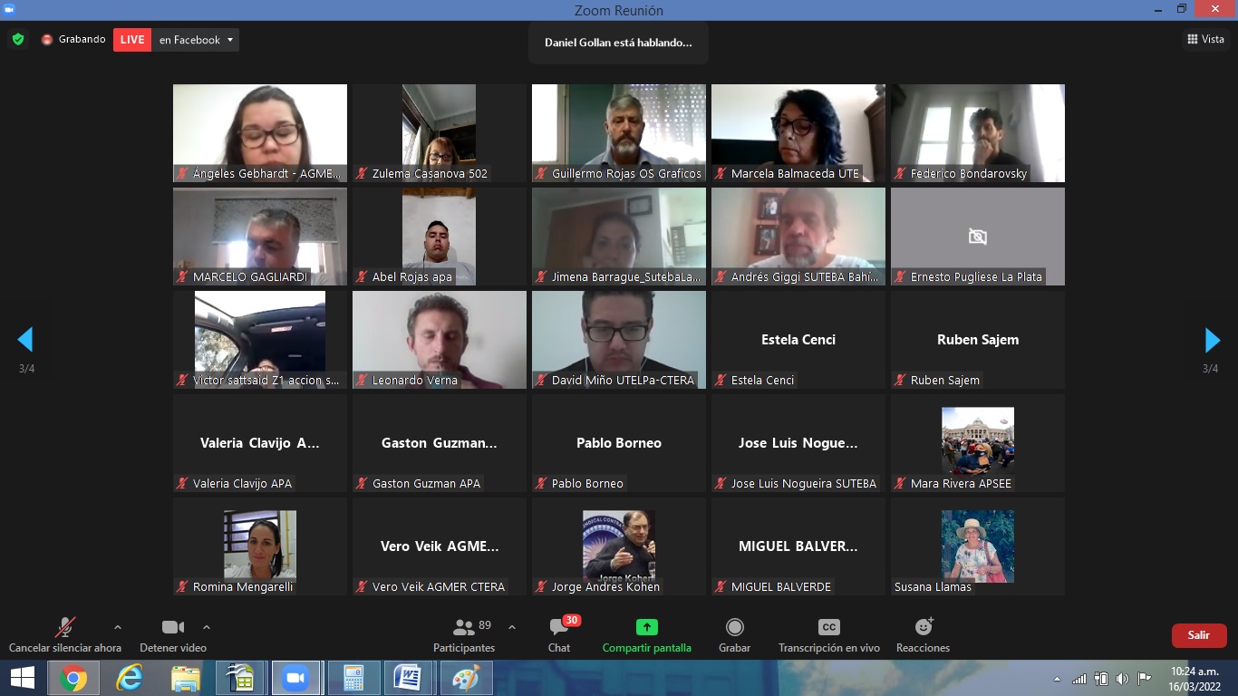This screenshot has width=1238, height=696.
Task: Click the red Salir button
Action: (1198, 635)
